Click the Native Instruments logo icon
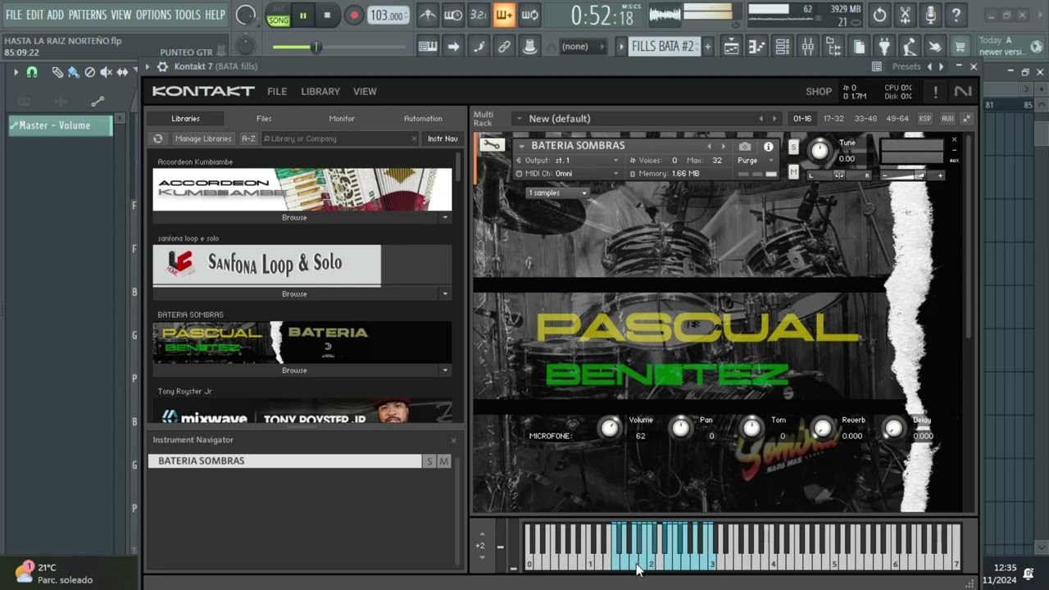The image size is (1049, 590). pyautogui.click(x=963, y=92)
